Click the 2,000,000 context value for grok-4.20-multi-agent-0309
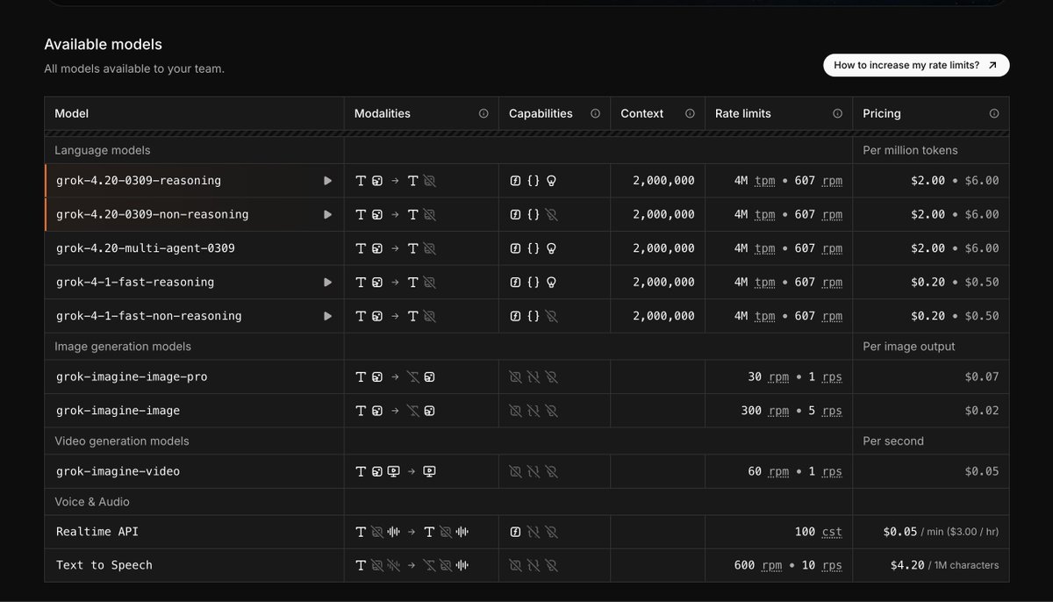Screen dimensions: 1053x602 tap(663, 248)
